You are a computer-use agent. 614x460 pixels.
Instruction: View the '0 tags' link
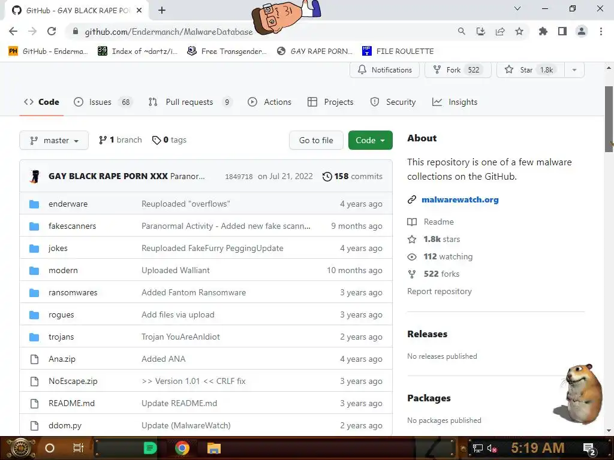[x=169, y=140]
